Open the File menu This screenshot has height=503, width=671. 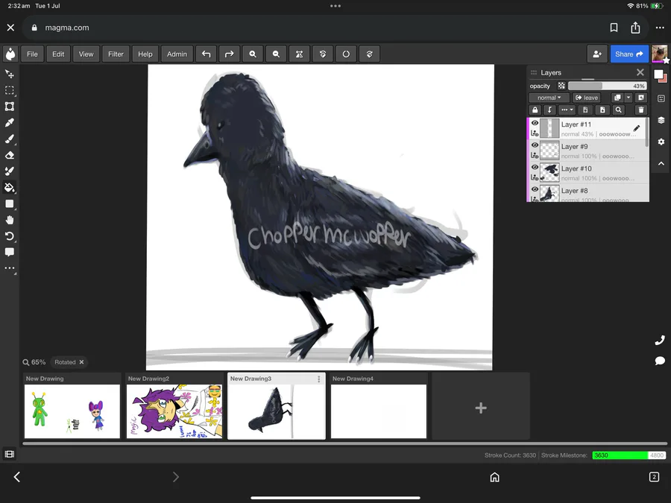pyautogui.click(x=32, y=54)
